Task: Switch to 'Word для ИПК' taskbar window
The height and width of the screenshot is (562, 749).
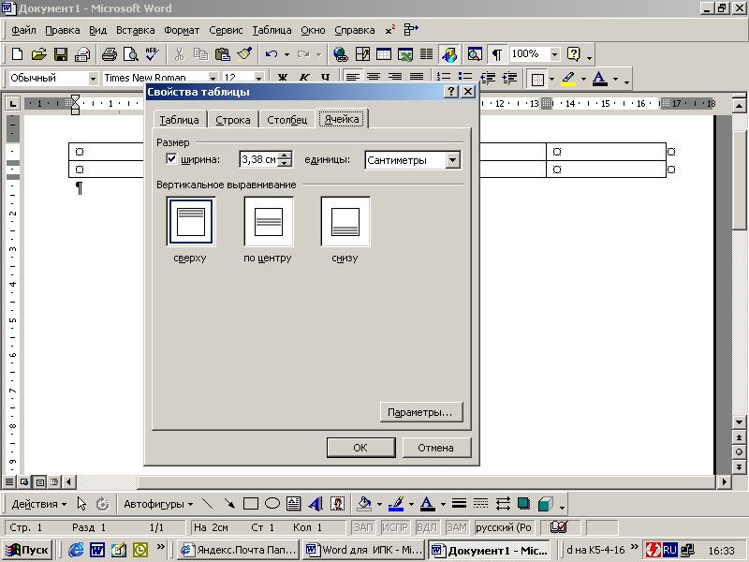Action: point(364,550)
